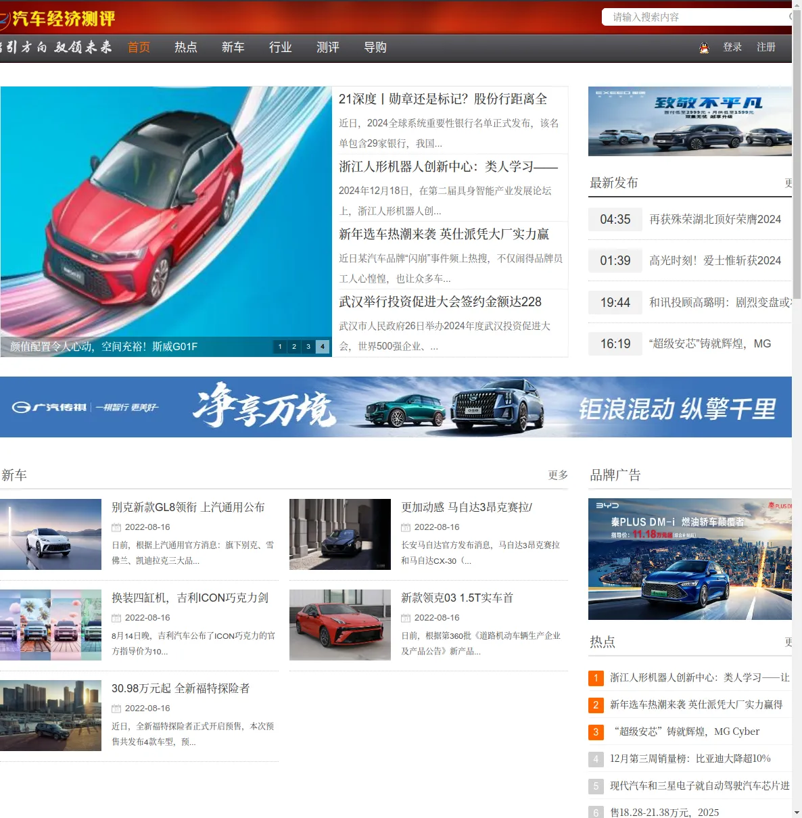Open 19:44 news 和讯投顾高璐明

720,303
